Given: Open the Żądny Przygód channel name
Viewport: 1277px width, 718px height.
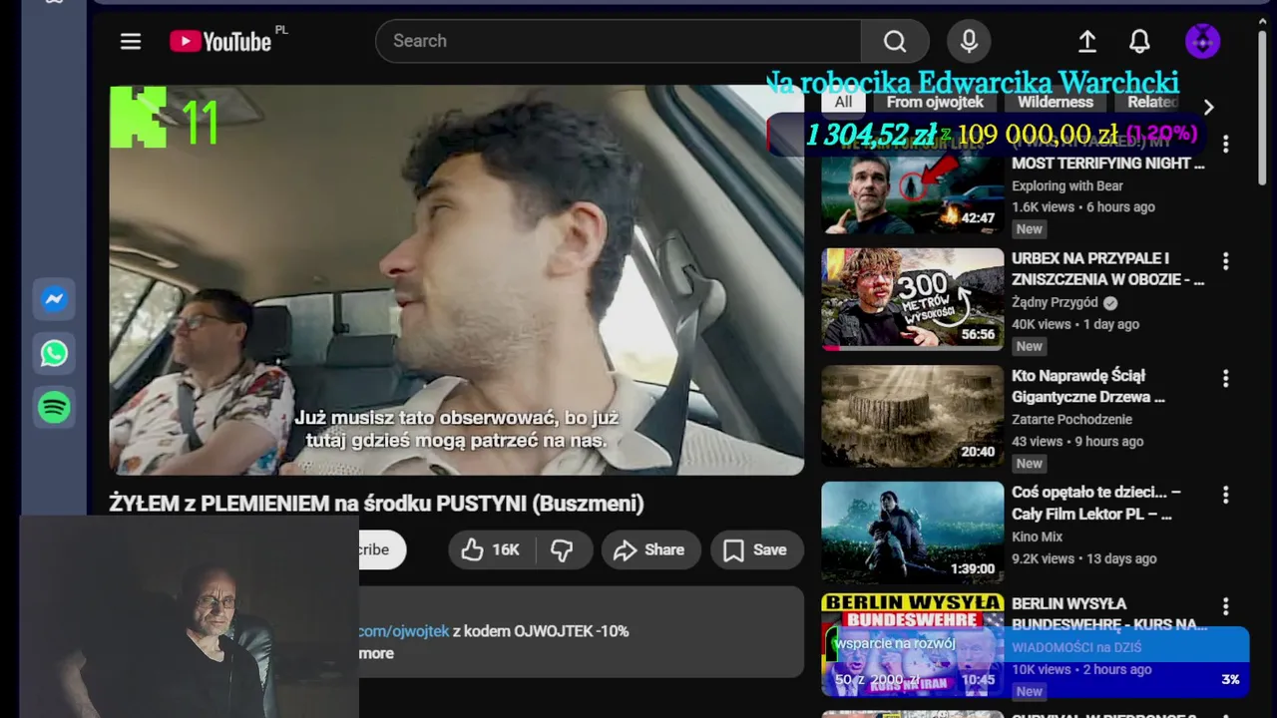Looking at the screenshot, I should (x=1055, y=302).
